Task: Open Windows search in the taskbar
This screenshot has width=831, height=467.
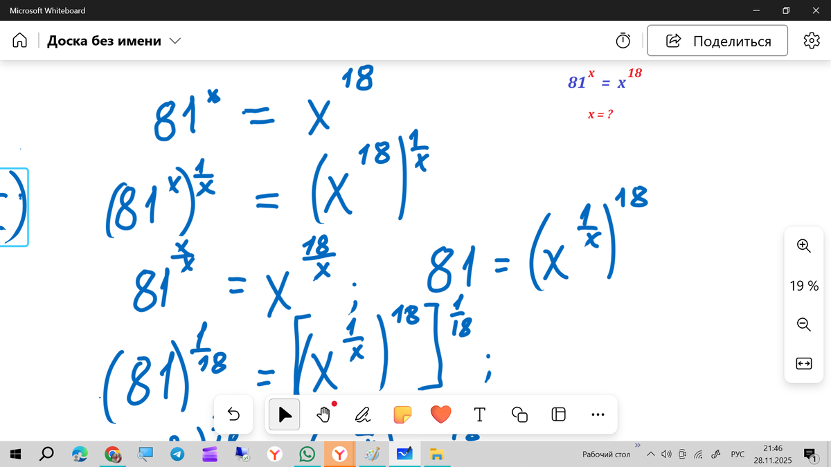Action: click(x=46, y=454)
